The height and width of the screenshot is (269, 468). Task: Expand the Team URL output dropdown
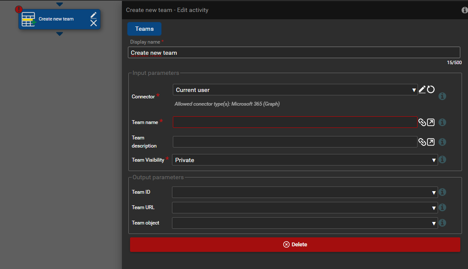pyautogui.click(x=305, y=208)
